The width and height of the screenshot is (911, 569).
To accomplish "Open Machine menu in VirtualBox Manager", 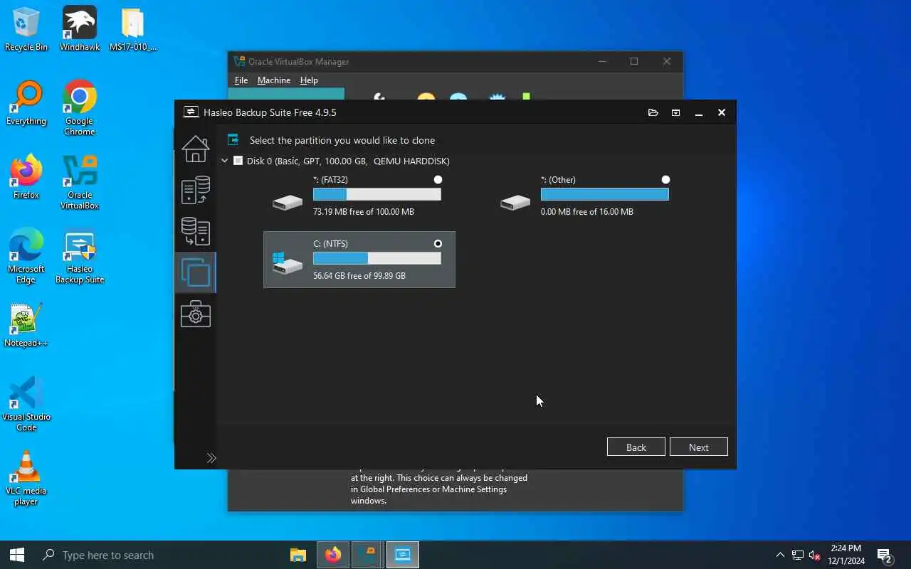I will point(274,80).
